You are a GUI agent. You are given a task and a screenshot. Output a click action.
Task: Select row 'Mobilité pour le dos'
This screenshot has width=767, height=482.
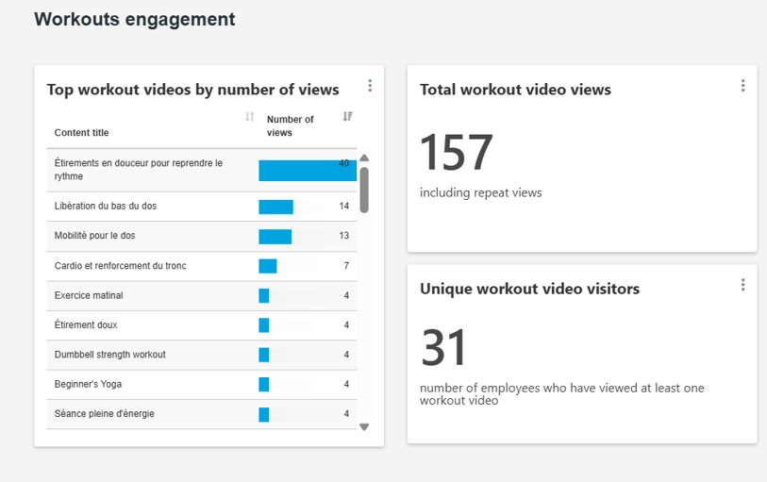click(202, 236)
